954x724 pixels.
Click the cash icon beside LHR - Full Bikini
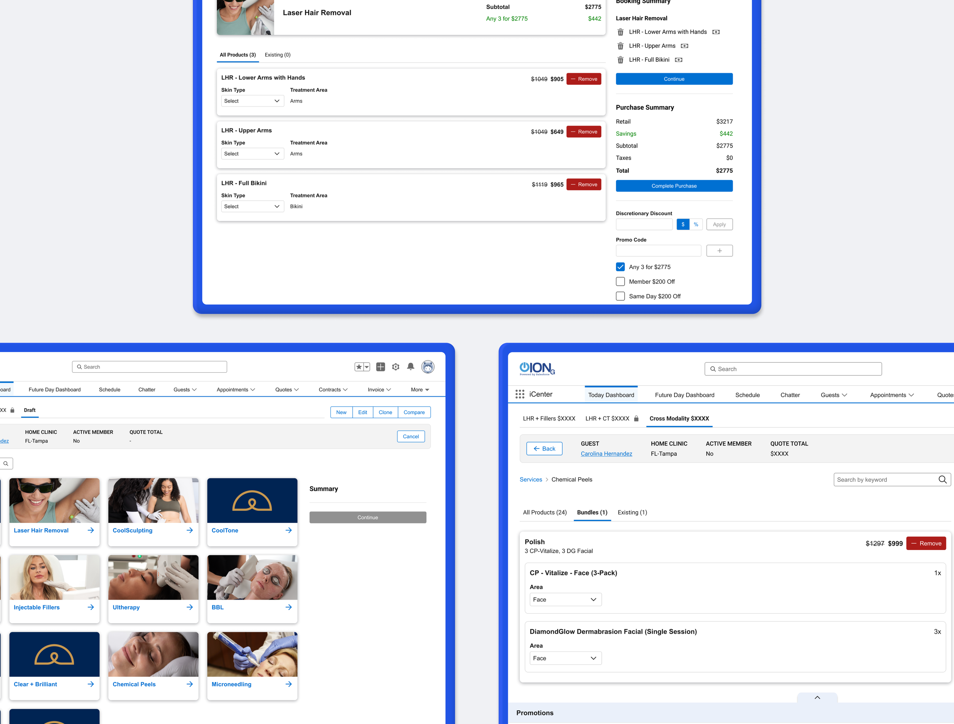[x=678, y=60]
